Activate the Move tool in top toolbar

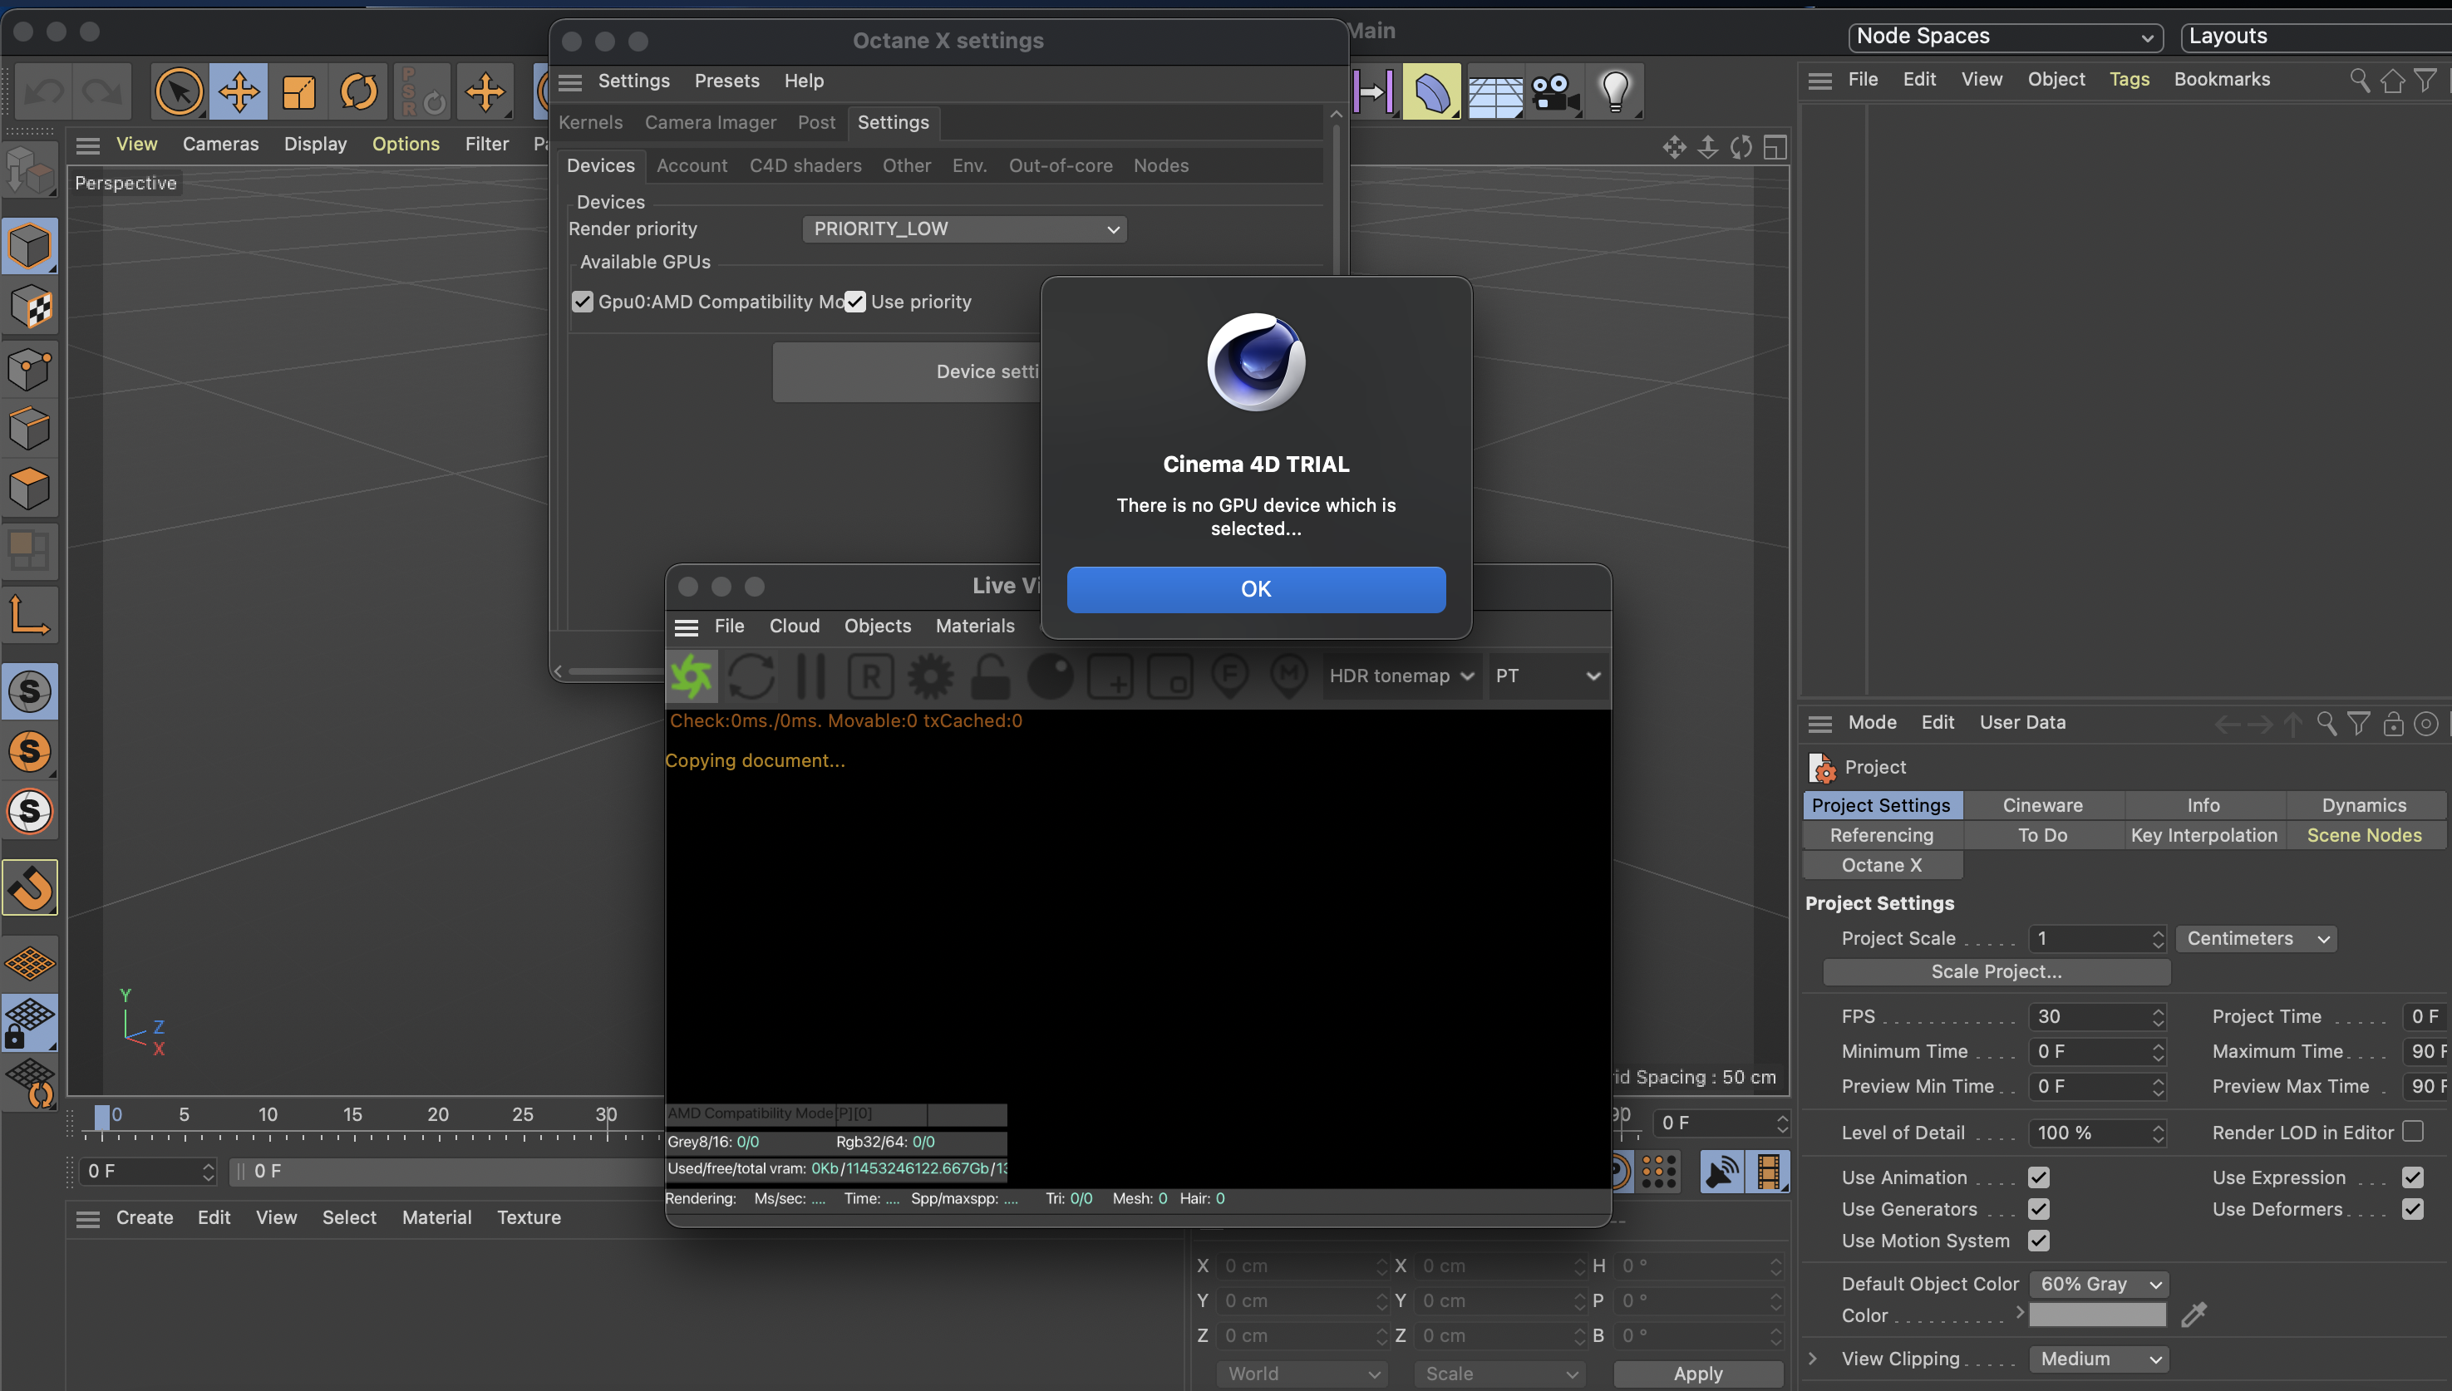[238, 93]
